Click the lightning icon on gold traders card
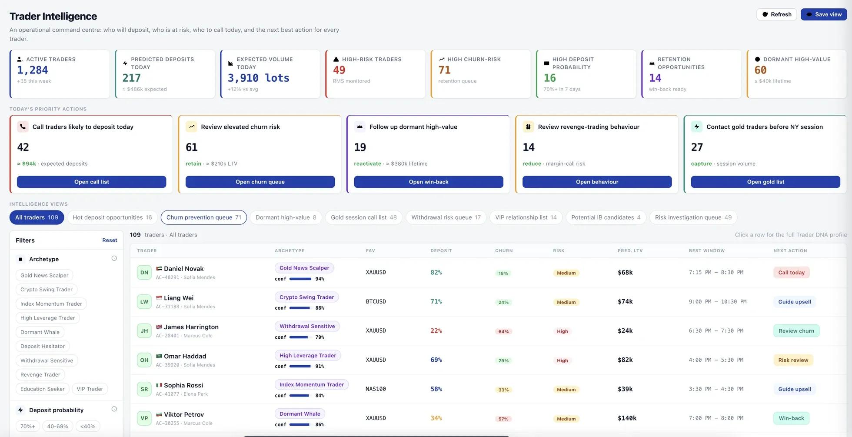 [697, 127]
